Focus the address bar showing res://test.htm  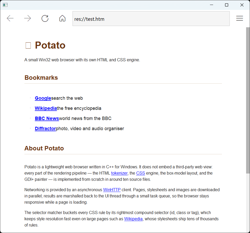pos(151,19)
